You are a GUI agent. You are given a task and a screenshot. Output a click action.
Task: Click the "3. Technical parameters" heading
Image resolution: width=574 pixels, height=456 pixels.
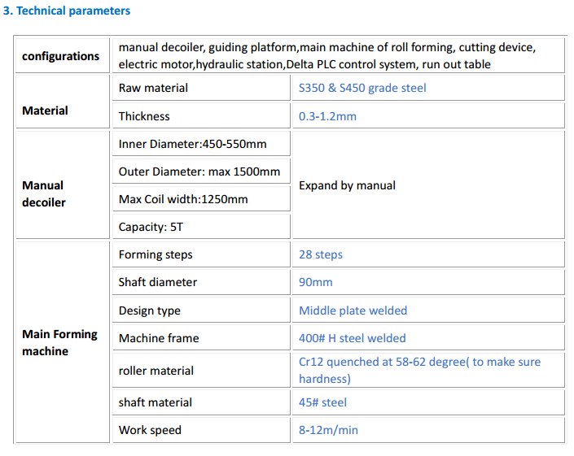[67, 11]
